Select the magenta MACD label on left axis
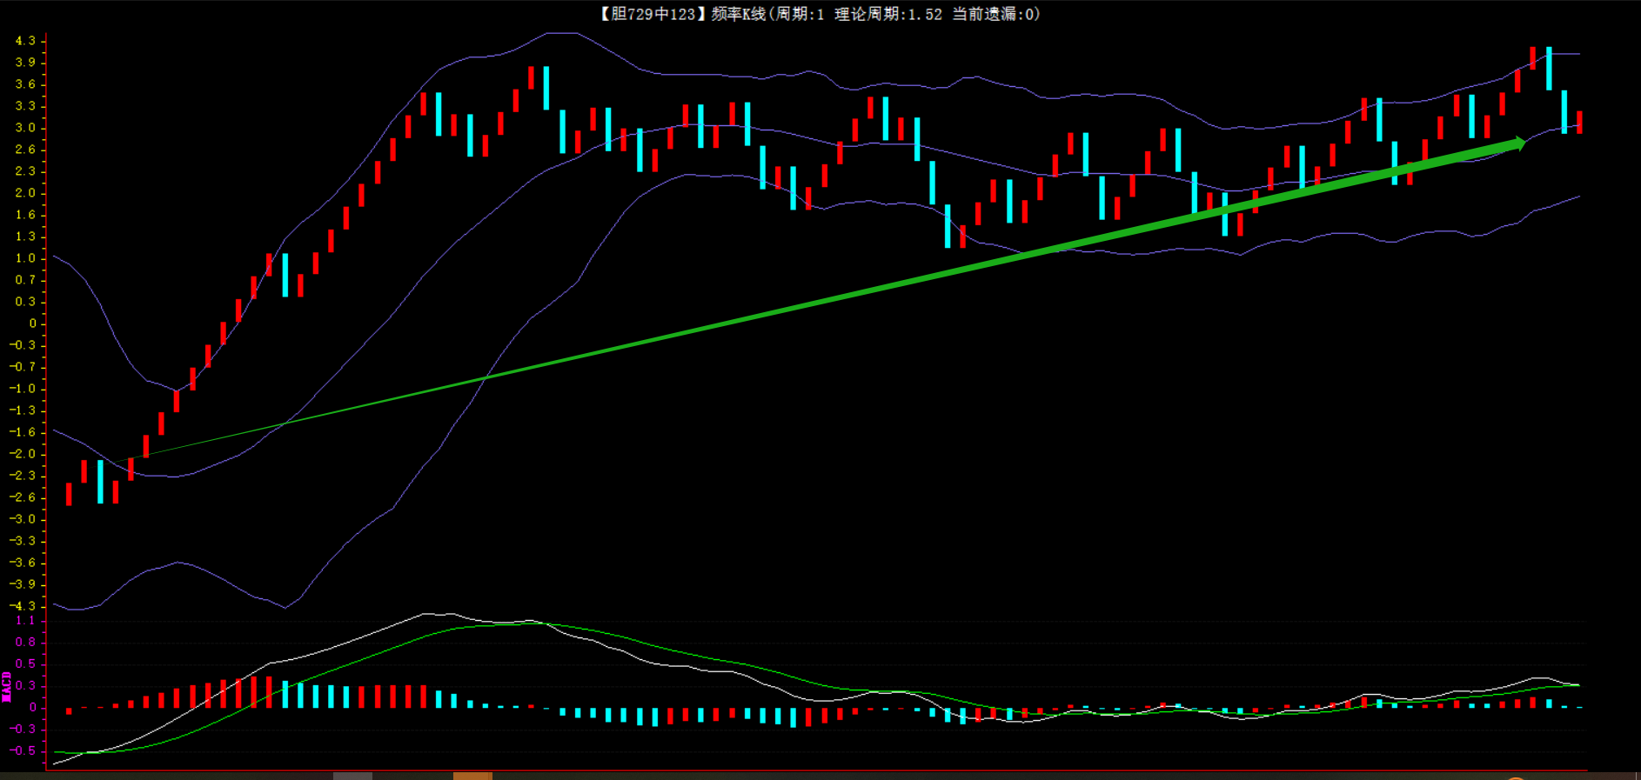The height and width of the screenshot is (780, 1641). [7, 686]
